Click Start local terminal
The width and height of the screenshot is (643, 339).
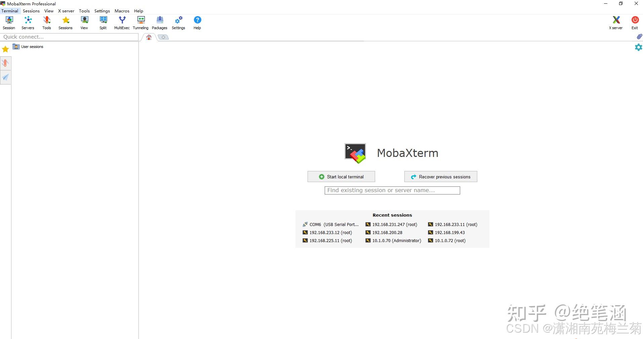point(341,176)
